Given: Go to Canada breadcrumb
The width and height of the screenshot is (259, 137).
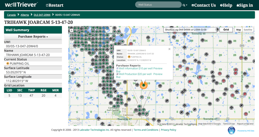Looking at the screenshot, I should tap(11, 15).
